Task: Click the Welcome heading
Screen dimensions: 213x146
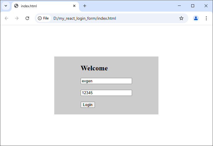Action: 94,68
